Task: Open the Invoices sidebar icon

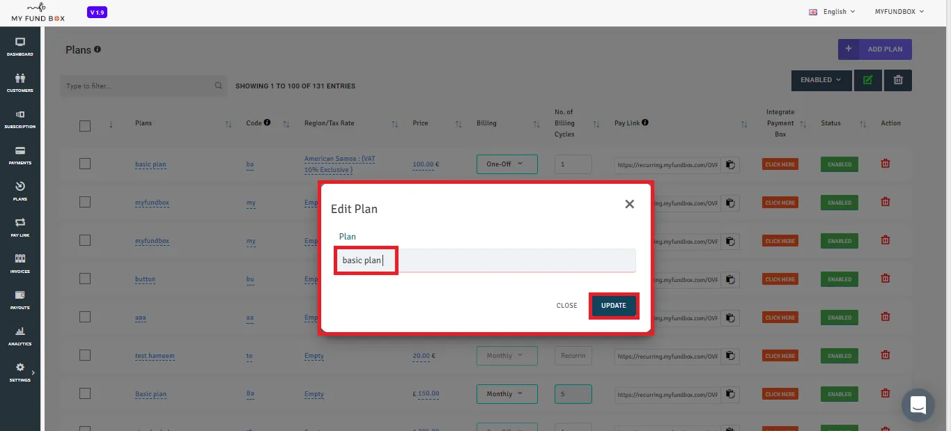Action: (20, 264)
